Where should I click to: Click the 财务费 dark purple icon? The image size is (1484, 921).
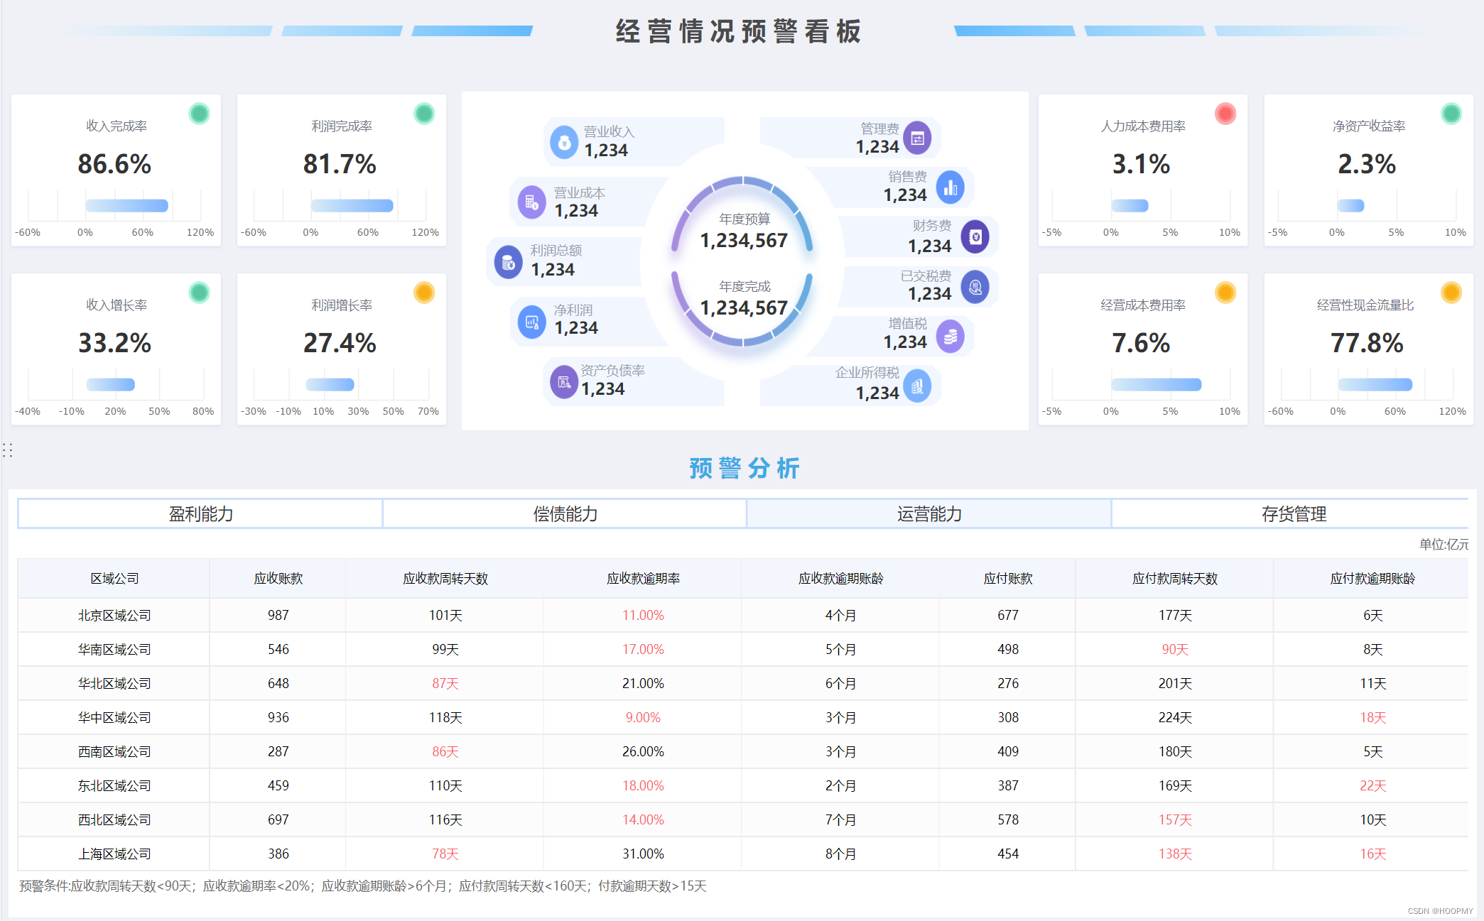click(975, 237)
